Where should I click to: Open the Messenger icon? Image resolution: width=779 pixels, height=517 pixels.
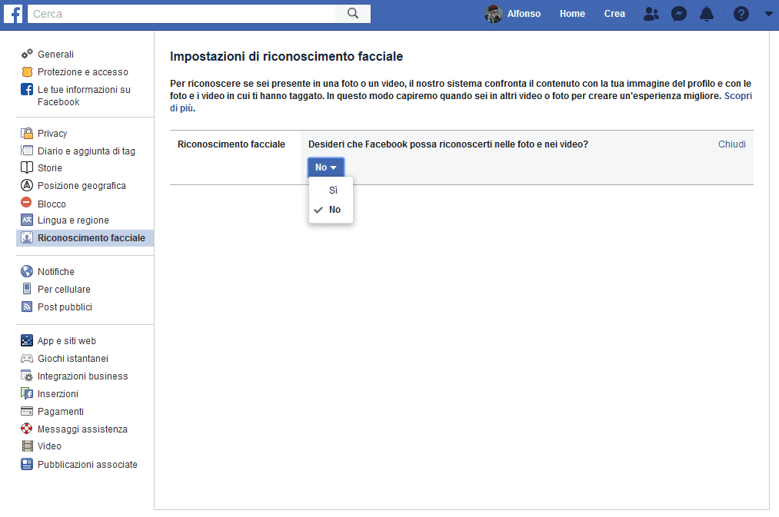678,14
